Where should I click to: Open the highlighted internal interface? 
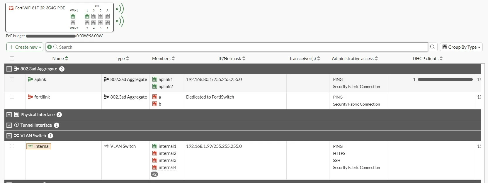tap(39, 146)
